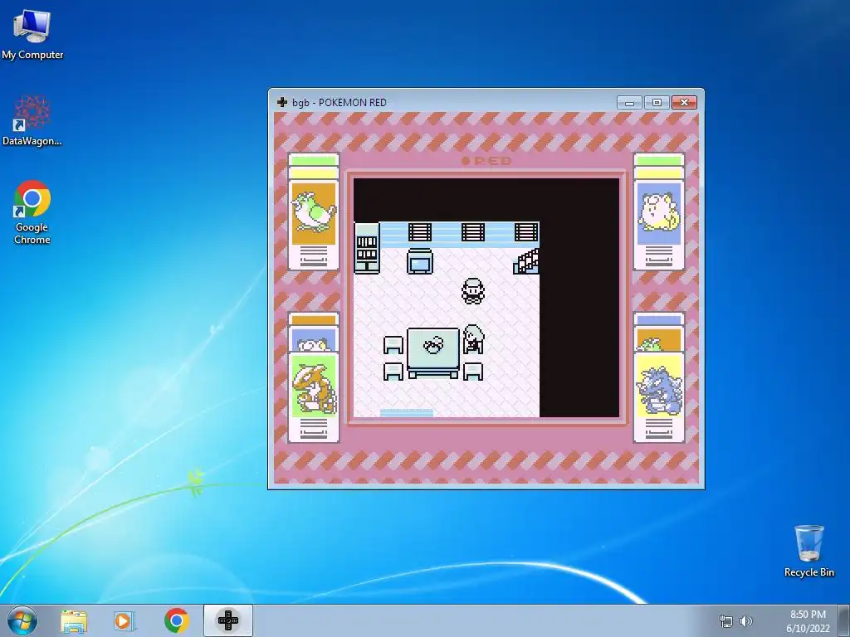Close the bgb POKEMON RED window
850x637 pixels.
click(684, 102)
